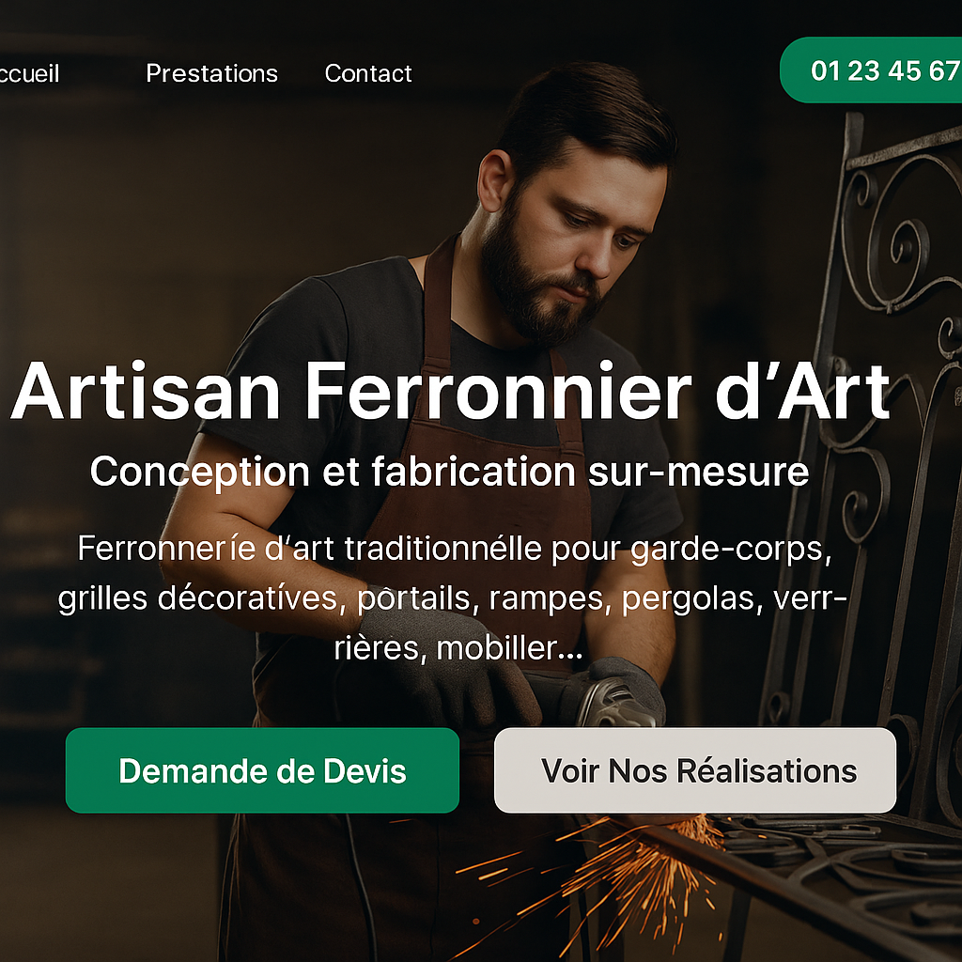Click the word pergolas in the description

click(x=692, y=599)
